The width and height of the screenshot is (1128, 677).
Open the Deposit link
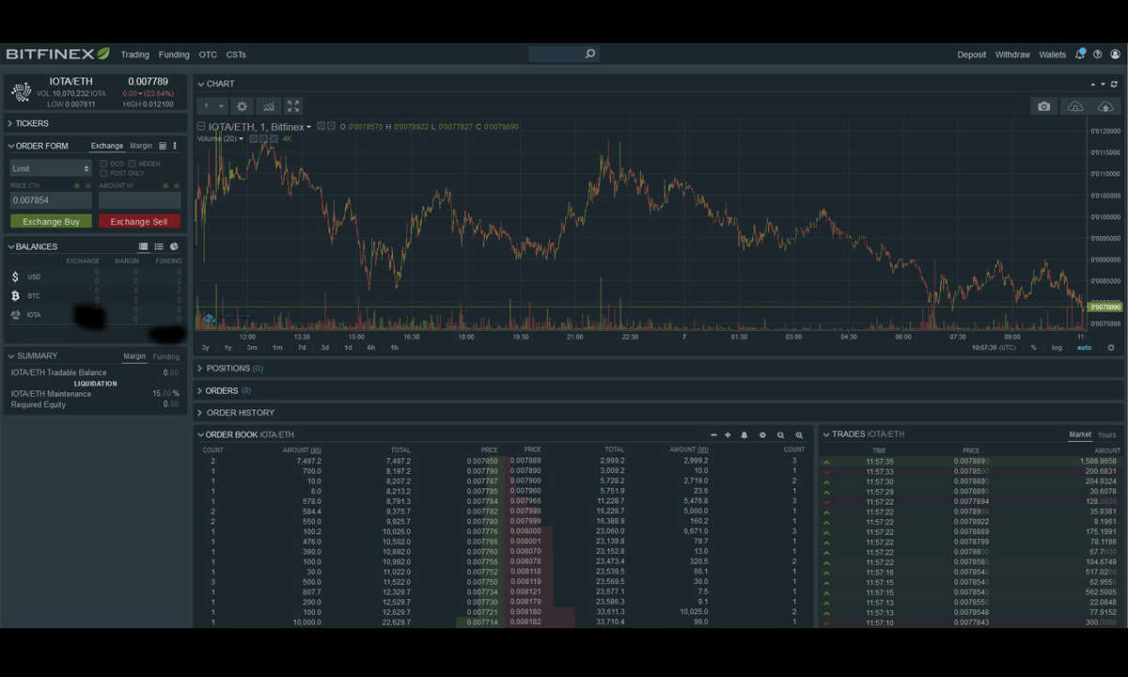[972, 55]
